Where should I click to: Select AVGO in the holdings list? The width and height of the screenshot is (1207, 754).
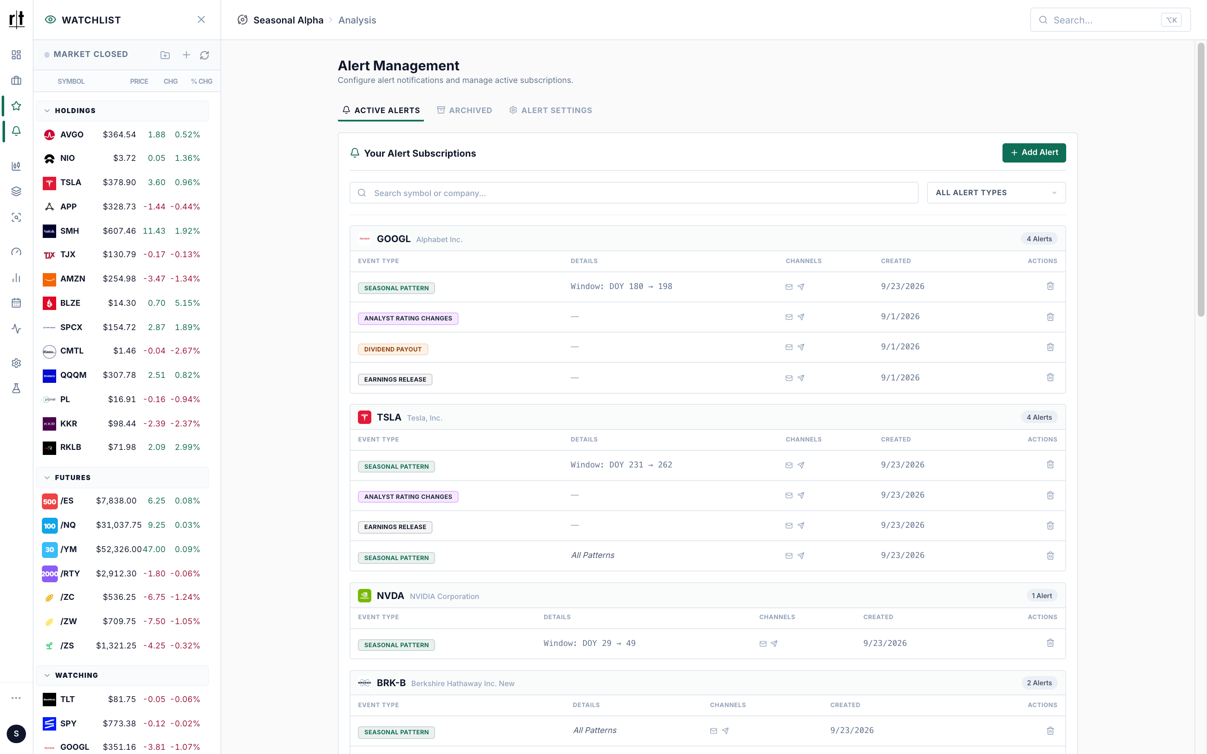122,134
